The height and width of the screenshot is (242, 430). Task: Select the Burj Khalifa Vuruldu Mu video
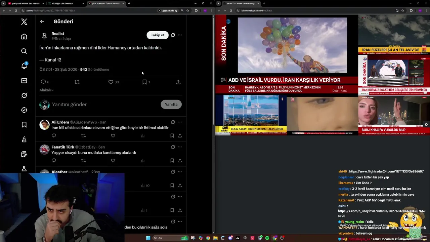pyautogui.click(x=394, y=115)
